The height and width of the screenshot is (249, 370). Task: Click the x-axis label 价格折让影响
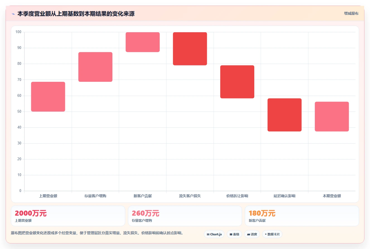coord(237,196)
